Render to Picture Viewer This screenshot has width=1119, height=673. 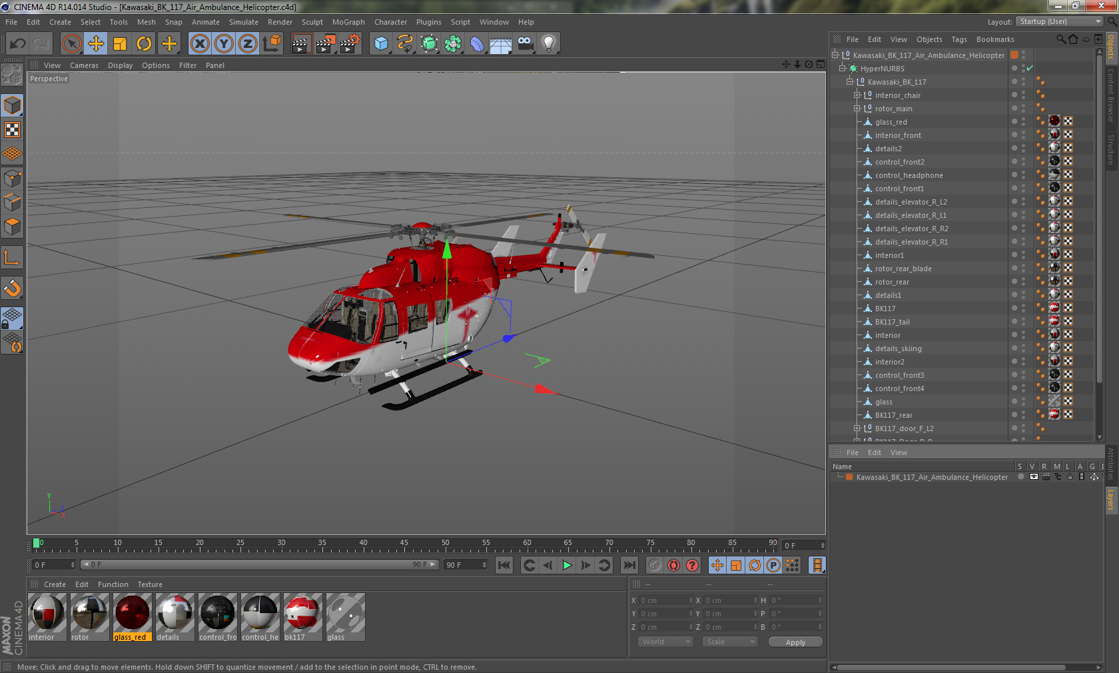[x=326, y=44]
